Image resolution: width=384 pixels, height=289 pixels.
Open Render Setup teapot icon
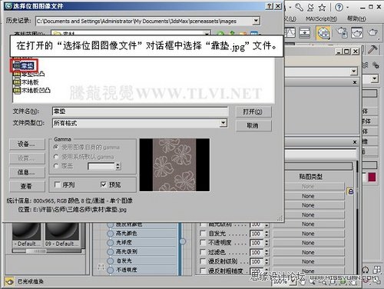pos(342,33)
